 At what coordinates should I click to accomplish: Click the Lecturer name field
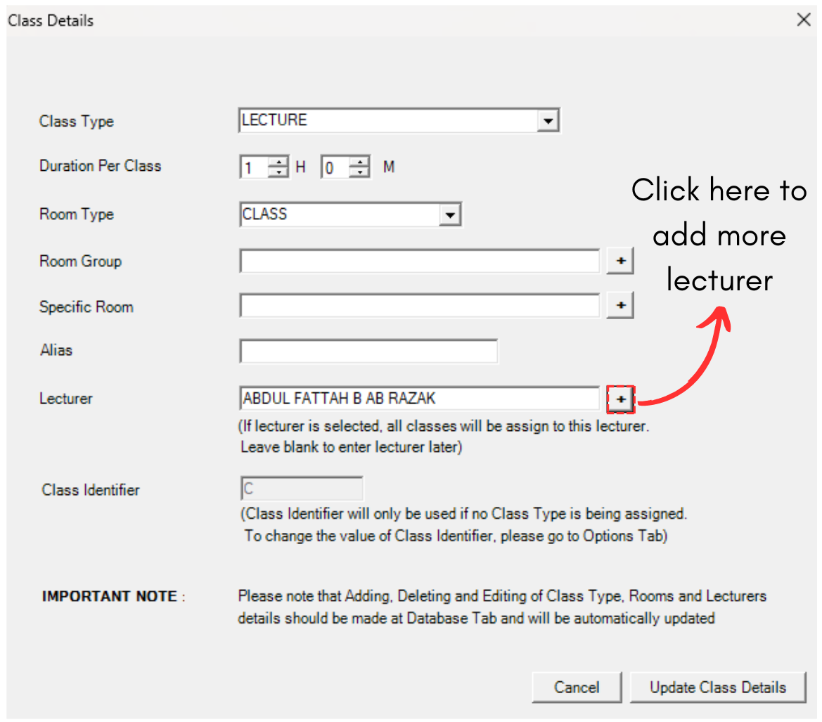click(x=419, y=399)
